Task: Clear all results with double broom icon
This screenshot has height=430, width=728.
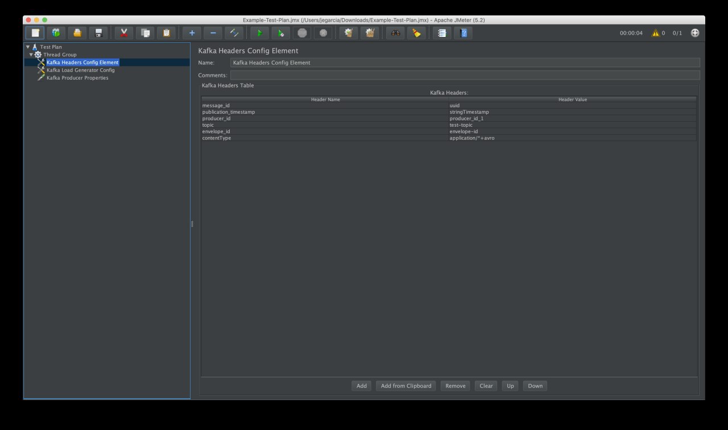Action: [370, 33]
